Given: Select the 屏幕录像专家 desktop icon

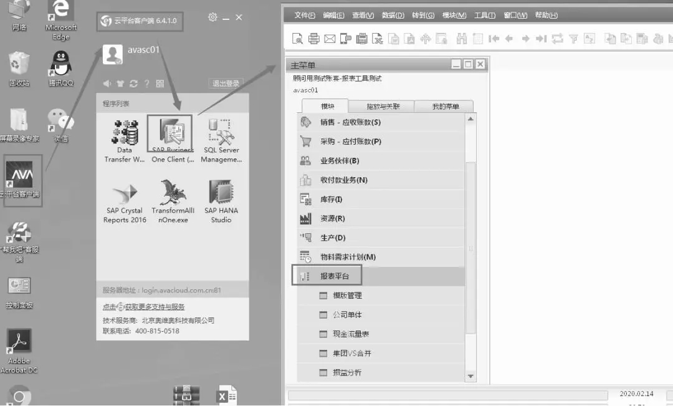Looking at the screenshot, I should click(x=19, y=125).
